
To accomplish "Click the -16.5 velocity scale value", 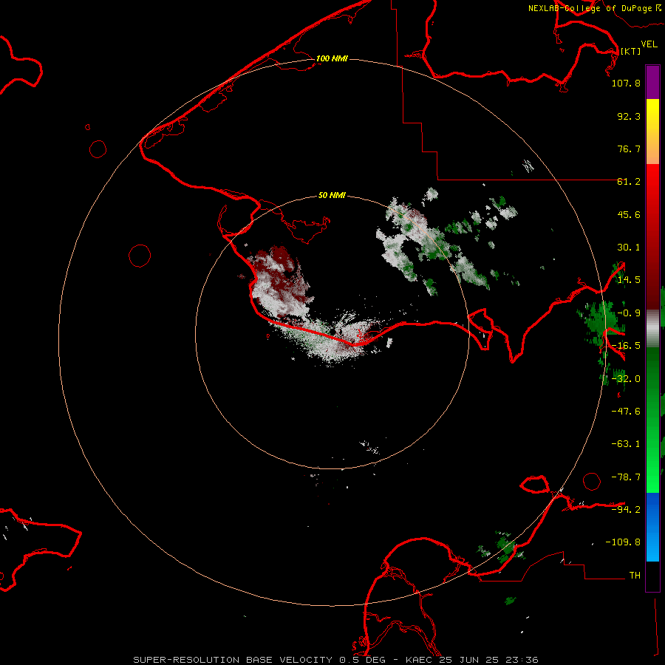I will (626, 346).
